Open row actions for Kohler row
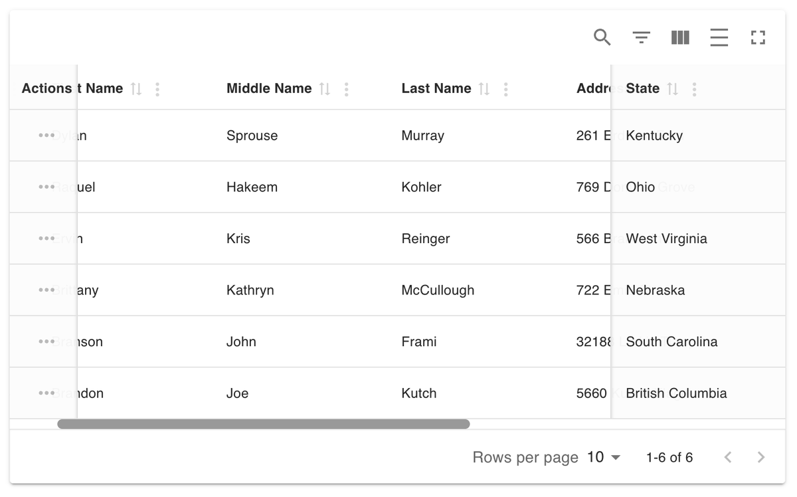The width and height of the screenshot is (797, 497). pyautogui.click(x=46, y=187)
